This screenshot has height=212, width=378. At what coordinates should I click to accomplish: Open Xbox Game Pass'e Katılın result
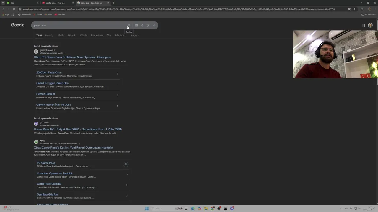[73, 148]
